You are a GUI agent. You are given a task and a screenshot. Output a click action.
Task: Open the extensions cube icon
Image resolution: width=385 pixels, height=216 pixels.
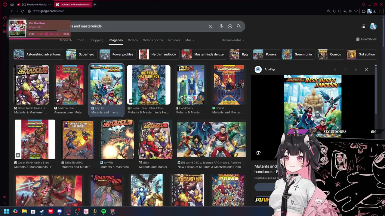pos(363,11)
